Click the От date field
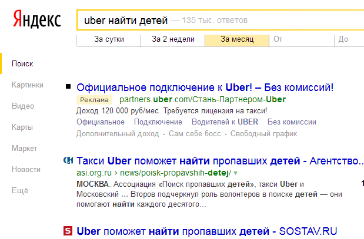The height and width of the screenshot is (239, 364). [x=302, y=40]
